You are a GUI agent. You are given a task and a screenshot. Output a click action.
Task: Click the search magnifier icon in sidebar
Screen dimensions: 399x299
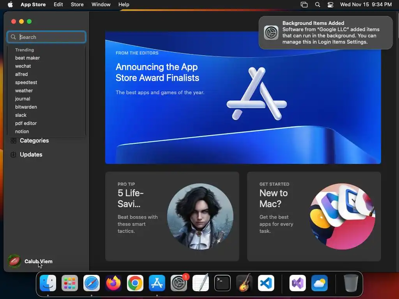pyautogui.click(x=13, y=37)
